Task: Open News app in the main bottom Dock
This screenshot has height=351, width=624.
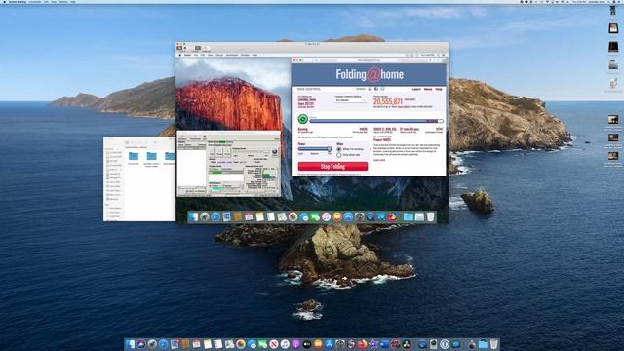Action: 273,344
